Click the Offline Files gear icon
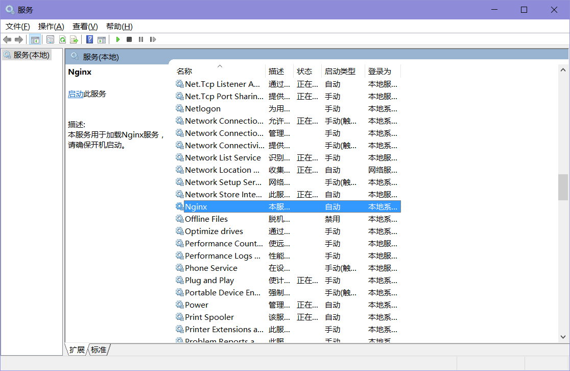 coord(180,219)
